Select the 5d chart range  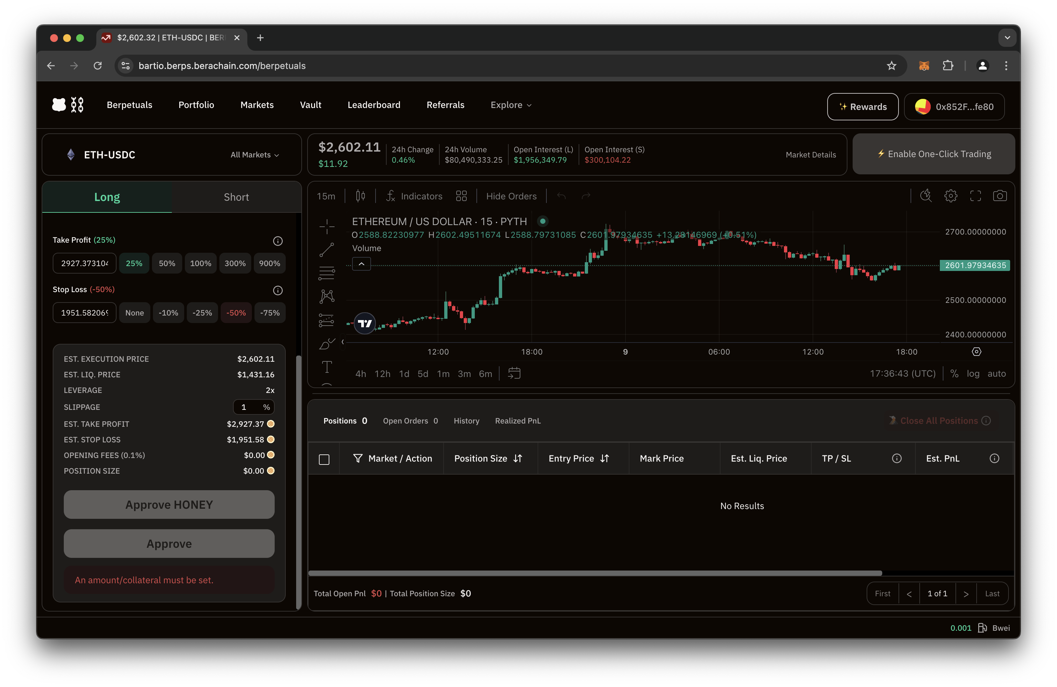click(x=423, y=374)
